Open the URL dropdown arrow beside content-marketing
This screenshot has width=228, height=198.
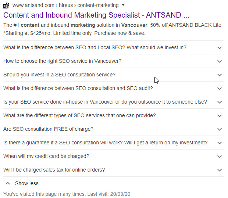click(x=123, y=5)
